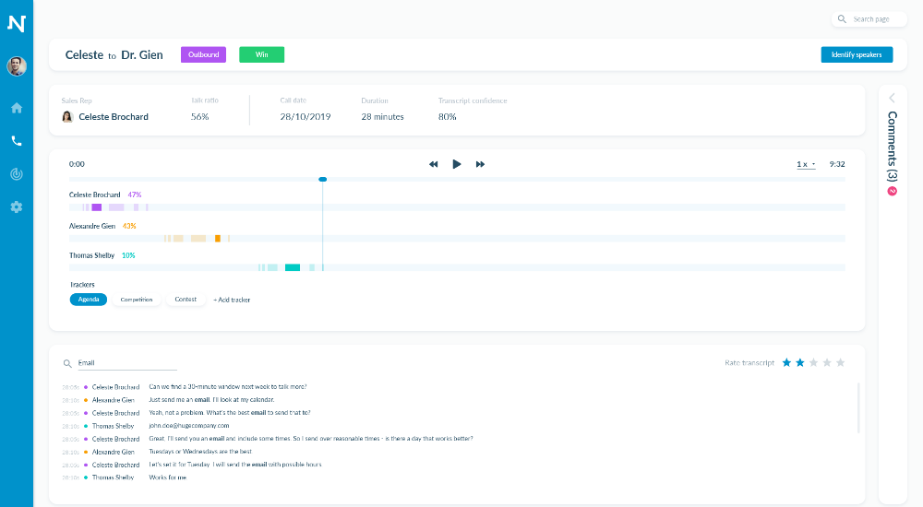Viewport: 923px width, 507px height.
Task: Click + Add tracker link
Action: [232, 300]
